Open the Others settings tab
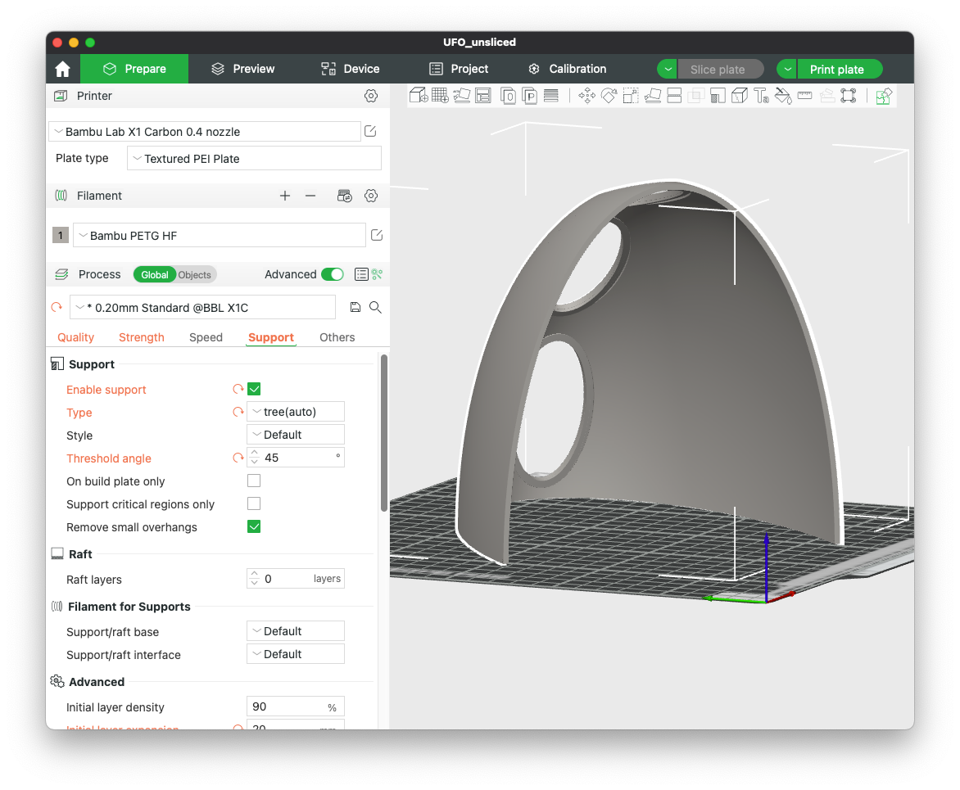The width and height of the screenshot is (960, 790). tap(337, 337)
